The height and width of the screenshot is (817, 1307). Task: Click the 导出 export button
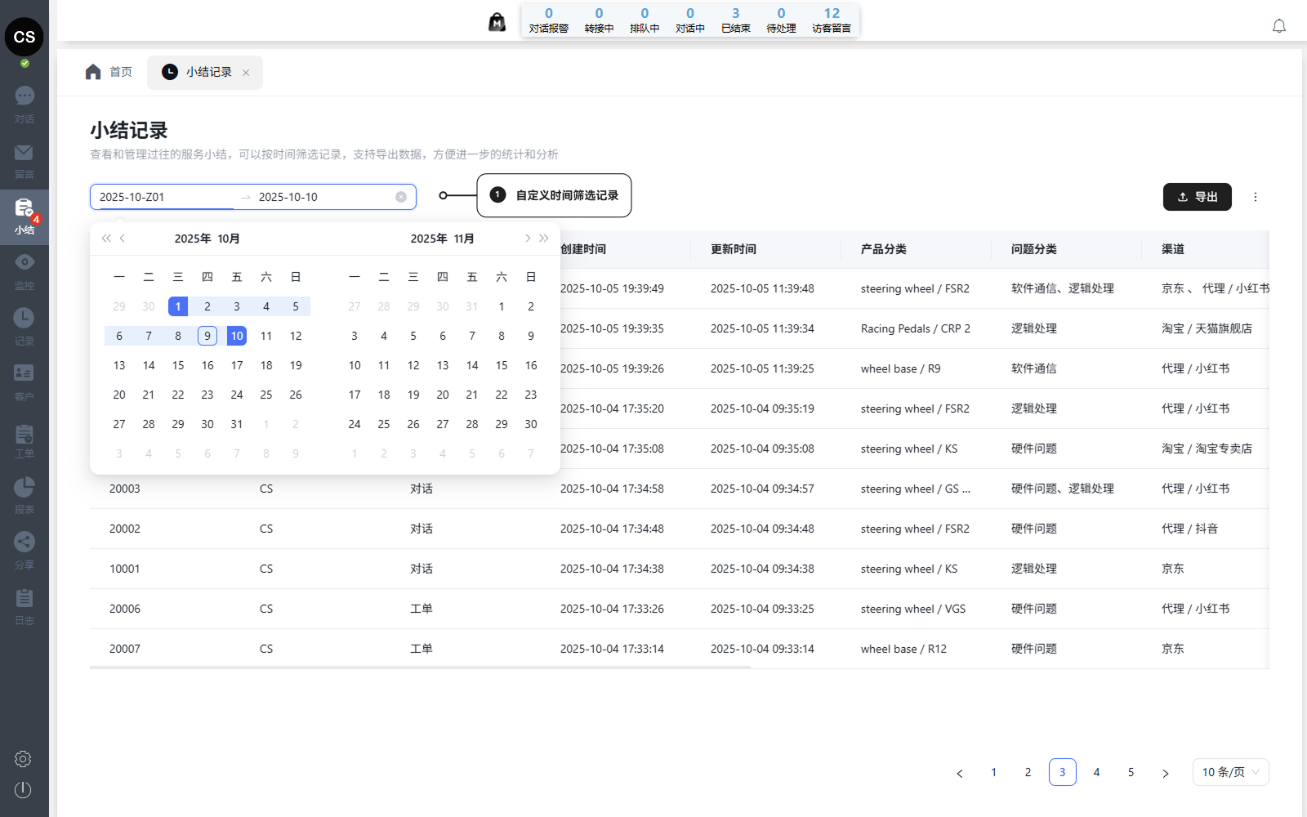(x=1197, y=197)
